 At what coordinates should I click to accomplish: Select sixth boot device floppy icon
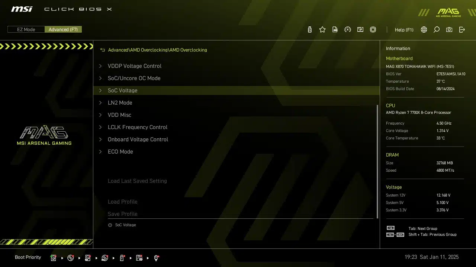[139, 258]
